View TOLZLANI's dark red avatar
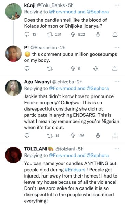Screen dimensions: 125x206 point(13,155)
